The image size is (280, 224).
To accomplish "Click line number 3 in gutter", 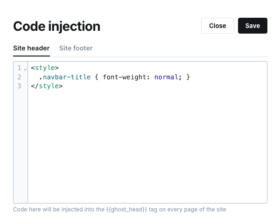I will point(19,86).
